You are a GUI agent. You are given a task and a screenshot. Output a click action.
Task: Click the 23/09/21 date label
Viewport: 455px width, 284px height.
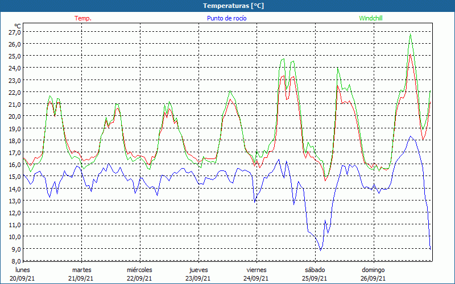(x=198, y=278)
